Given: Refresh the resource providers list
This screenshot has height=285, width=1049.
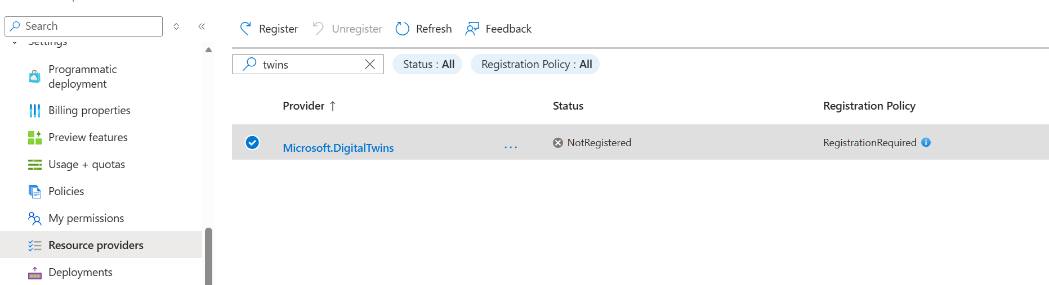Looking at the screenshot, I should click(423, 29).
